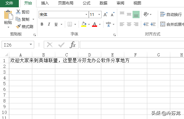Switch to the 插入 tab
The height and width of the screenshot is (119, 184).
pos(45,3)
